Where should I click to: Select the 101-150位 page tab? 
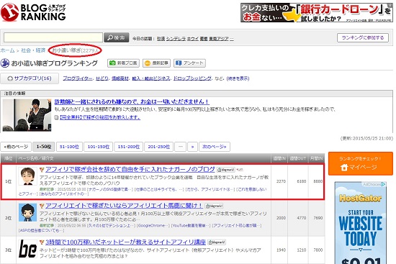tap(99, 147)
